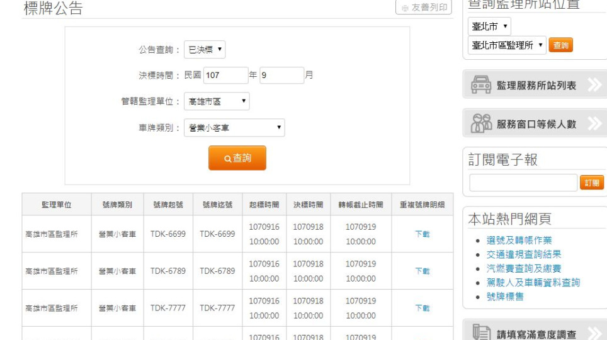Open the 選號及轉帳作業 link
Viewport: 607px width, 340px height.
[x=519, y=241]
